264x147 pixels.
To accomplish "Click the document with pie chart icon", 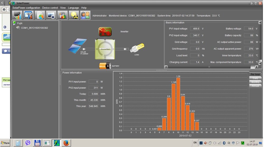I will (40, 15).
